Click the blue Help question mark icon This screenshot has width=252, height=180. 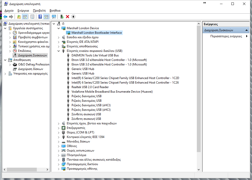40,17
